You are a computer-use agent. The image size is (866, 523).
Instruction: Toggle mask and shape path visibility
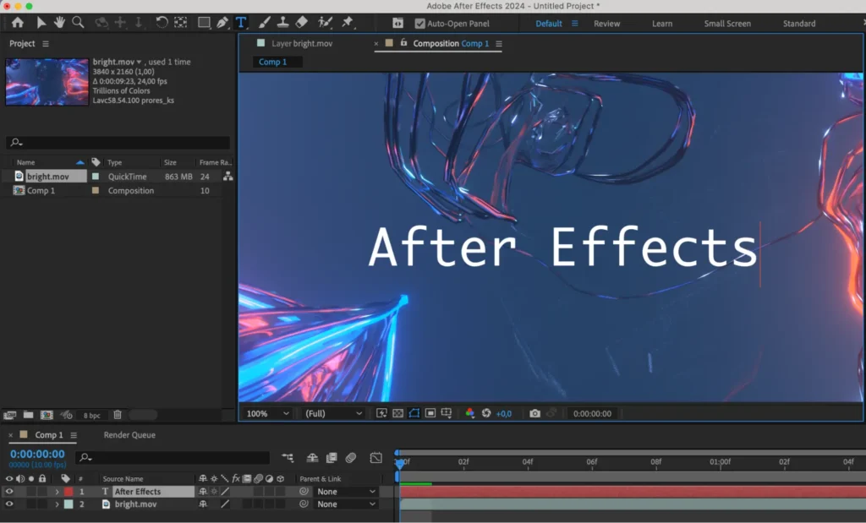click(414, 413)
